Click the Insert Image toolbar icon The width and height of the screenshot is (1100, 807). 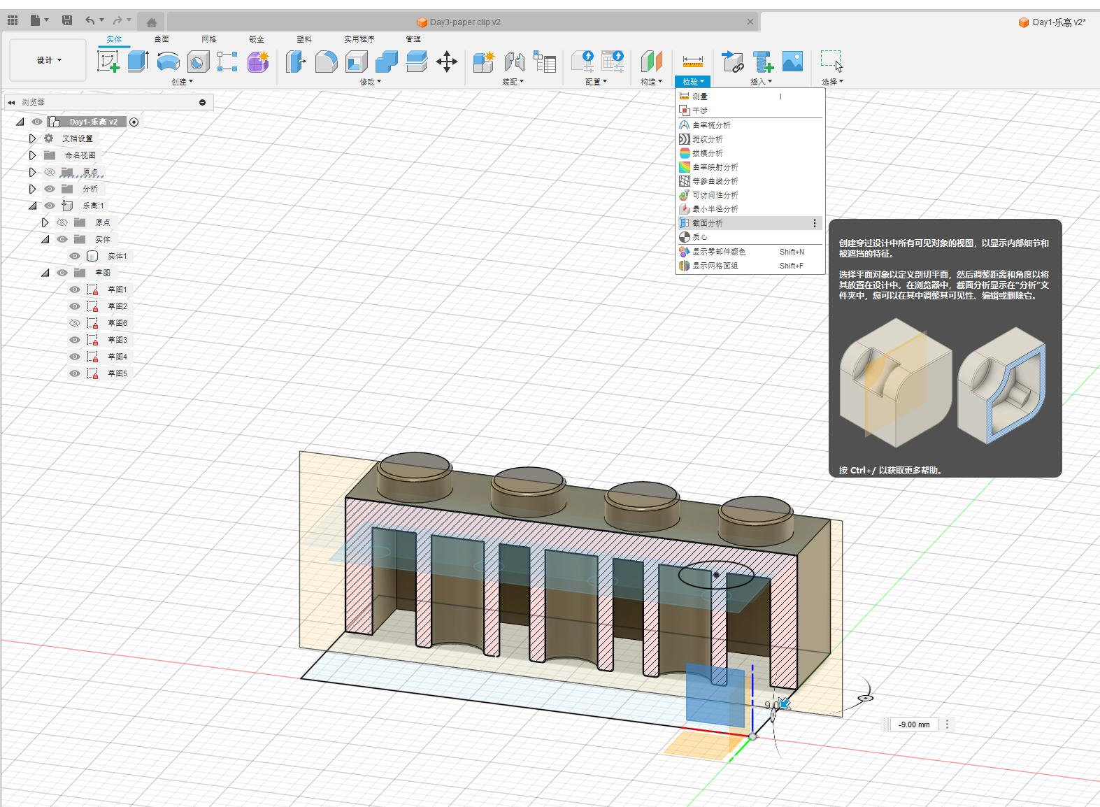[792, 62]
